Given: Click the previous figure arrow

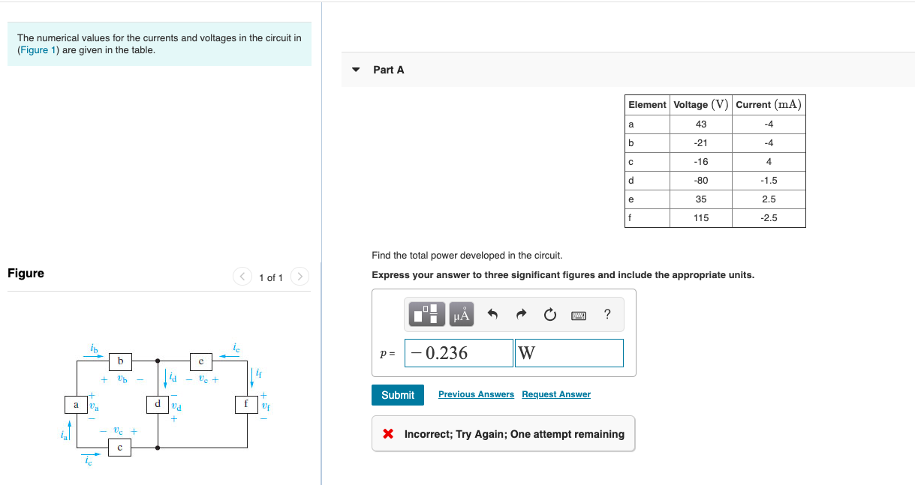Looking at the screenshot, I should coord(242,277).
